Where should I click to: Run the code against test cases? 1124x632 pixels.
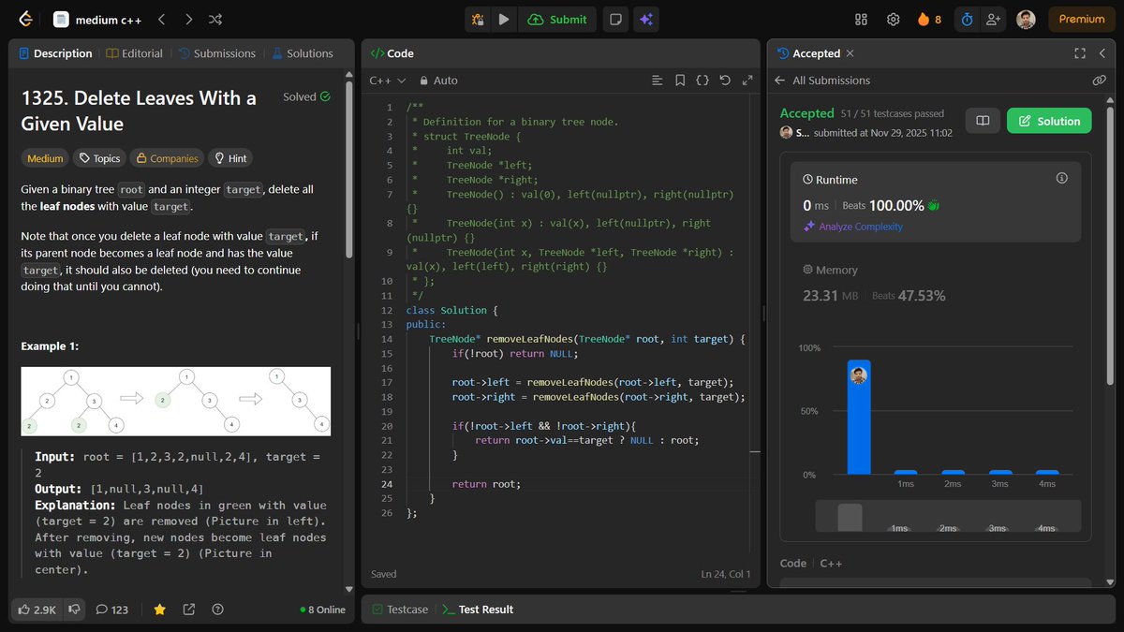(504, 19)
